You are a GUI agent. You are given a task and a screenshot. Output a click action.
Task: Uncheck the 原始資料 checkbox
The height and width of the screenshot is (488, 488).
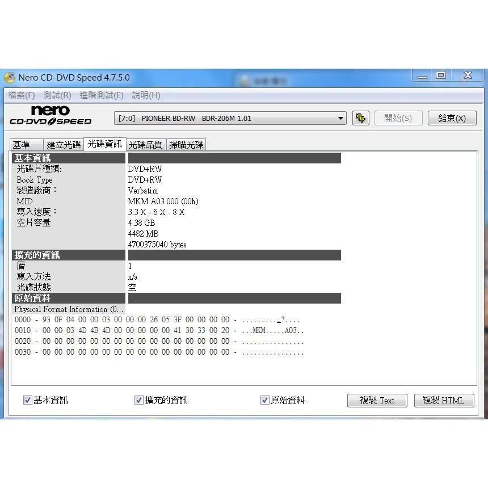tap(264, 400)
